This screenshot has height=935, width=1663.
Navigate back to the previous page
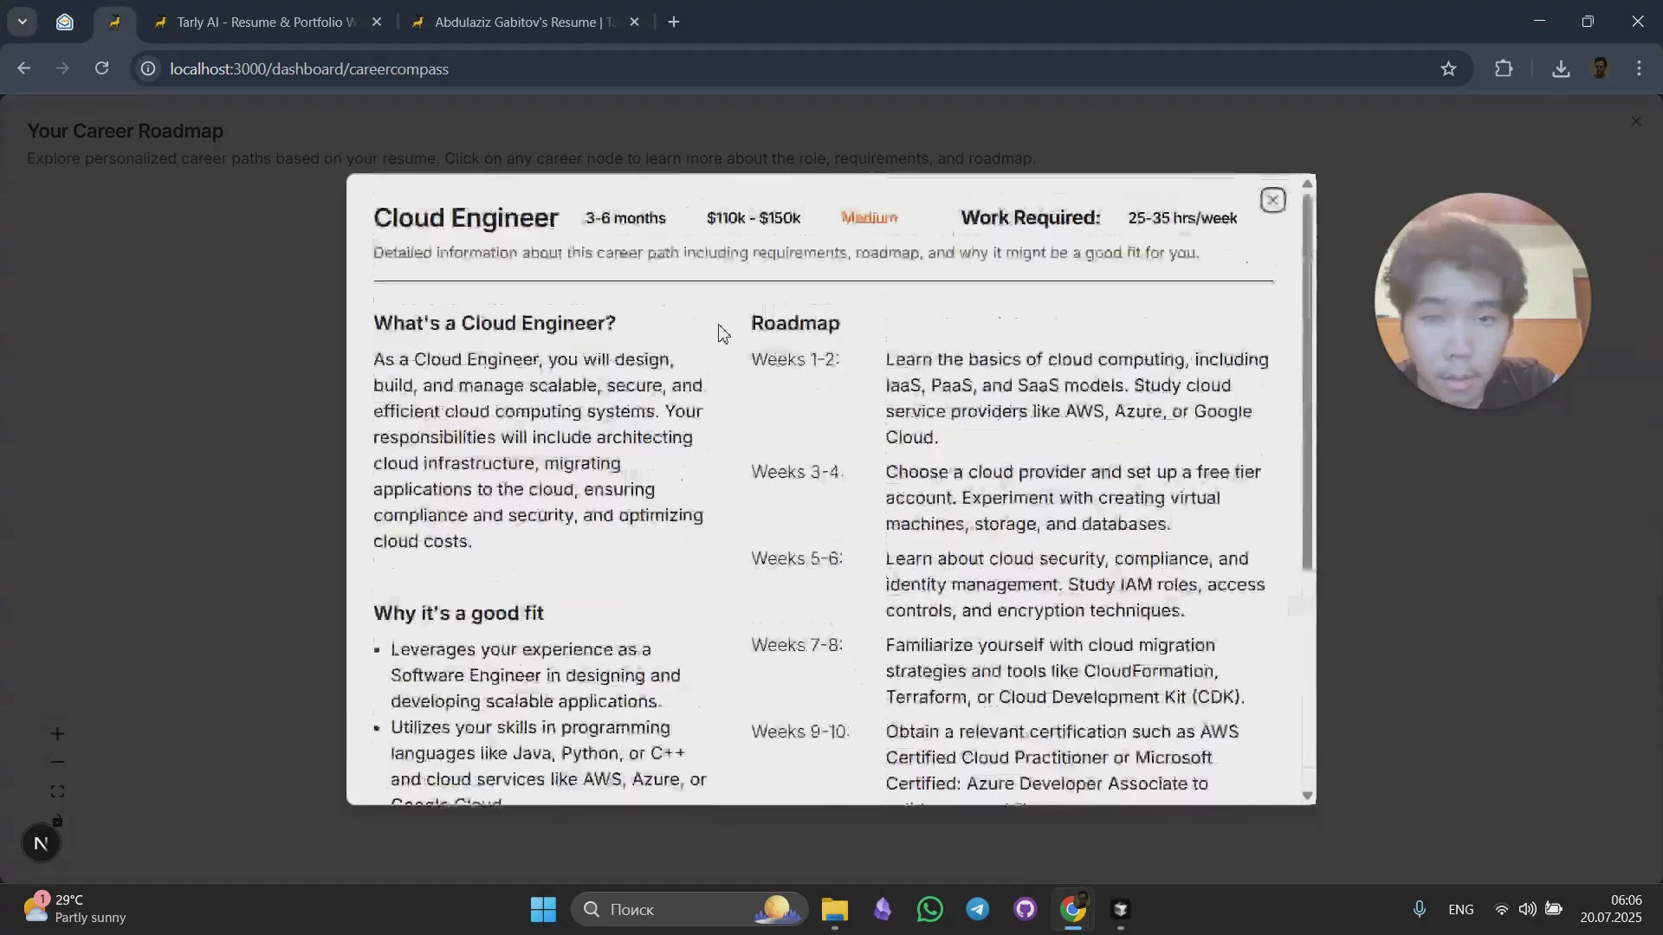[x=23, y=68]
